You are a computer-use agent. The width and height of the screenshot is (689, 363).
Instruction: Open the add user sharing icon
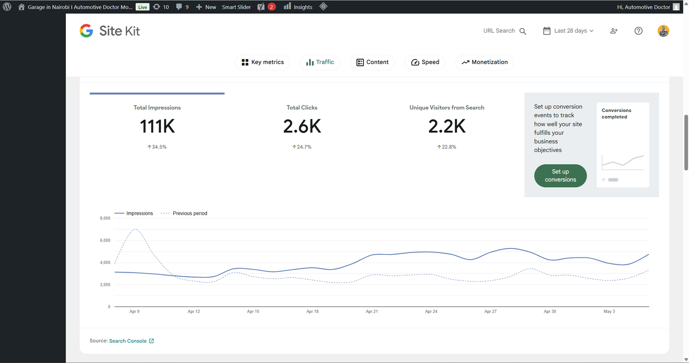tap(614, 31)
